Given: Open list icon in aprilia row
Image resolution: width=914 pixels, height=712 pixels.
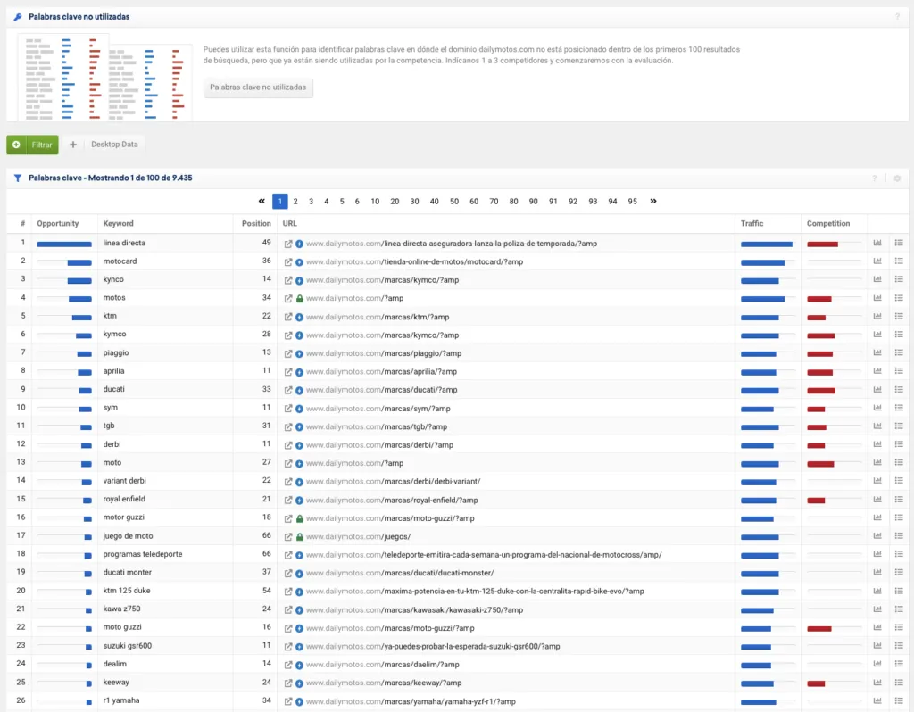Looking at the screenshot, I should tap(898, 370).
